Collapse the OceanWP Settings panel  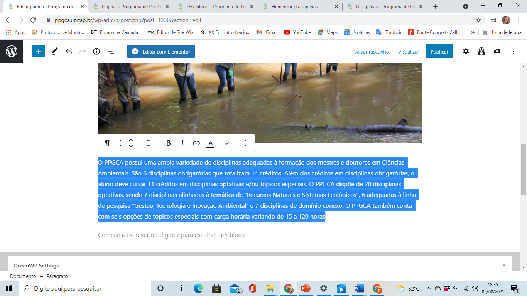click(x=504, y=266)
